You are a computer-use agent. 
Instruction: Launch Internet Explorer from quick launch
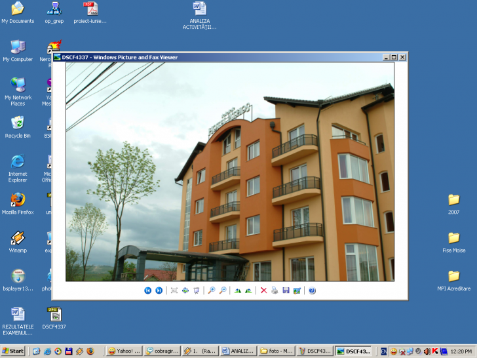click(47, 351)
